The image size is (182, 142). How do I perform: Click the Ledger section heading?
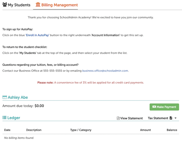click(x=14, y=118)
